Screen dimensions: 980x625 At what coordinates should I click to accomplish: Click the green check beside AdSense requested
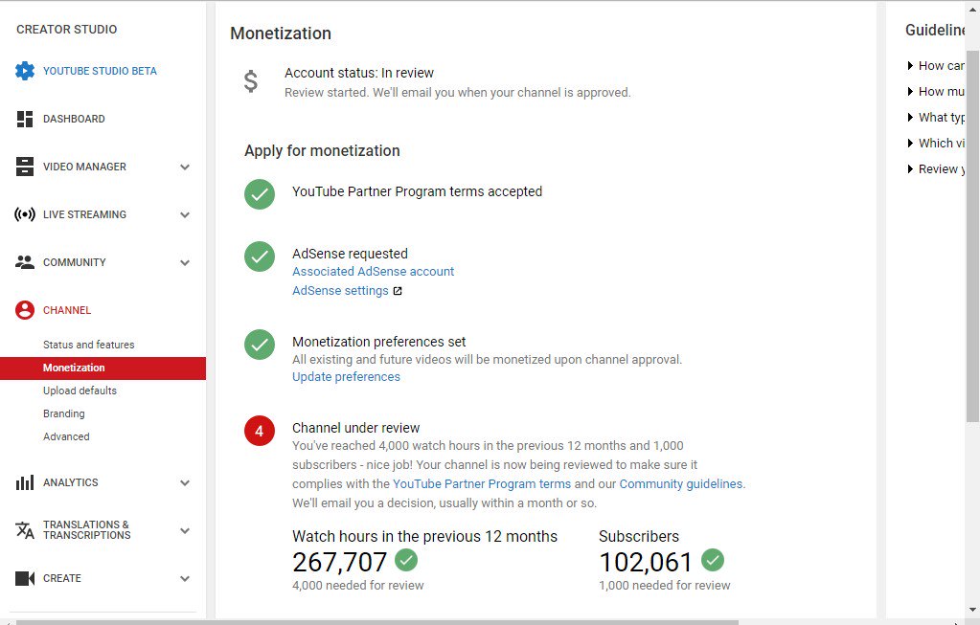pos(260,257)
